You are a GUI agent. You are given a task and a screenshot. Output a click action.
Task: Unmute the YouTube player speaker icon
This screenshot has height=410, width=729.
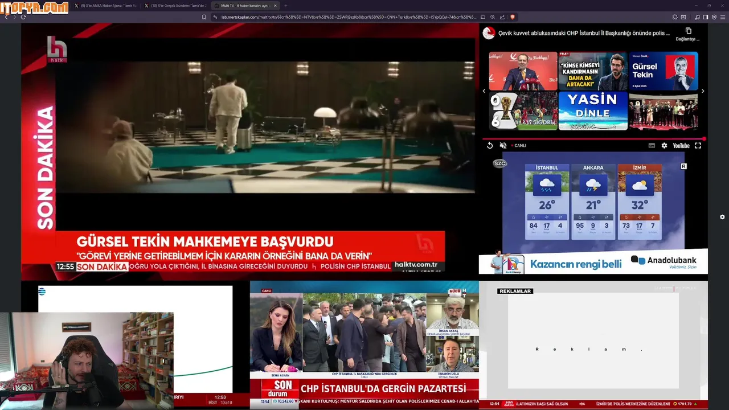[503, 146]
